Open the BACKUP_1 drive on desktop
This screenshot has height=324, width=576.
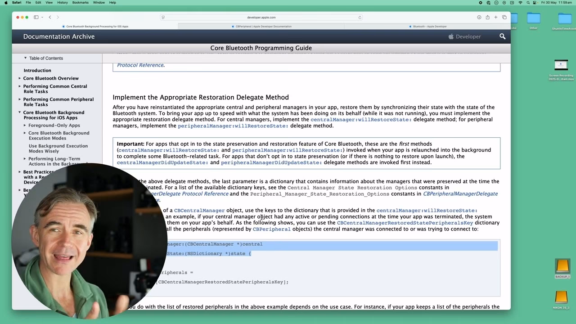(x=562, y=267)
